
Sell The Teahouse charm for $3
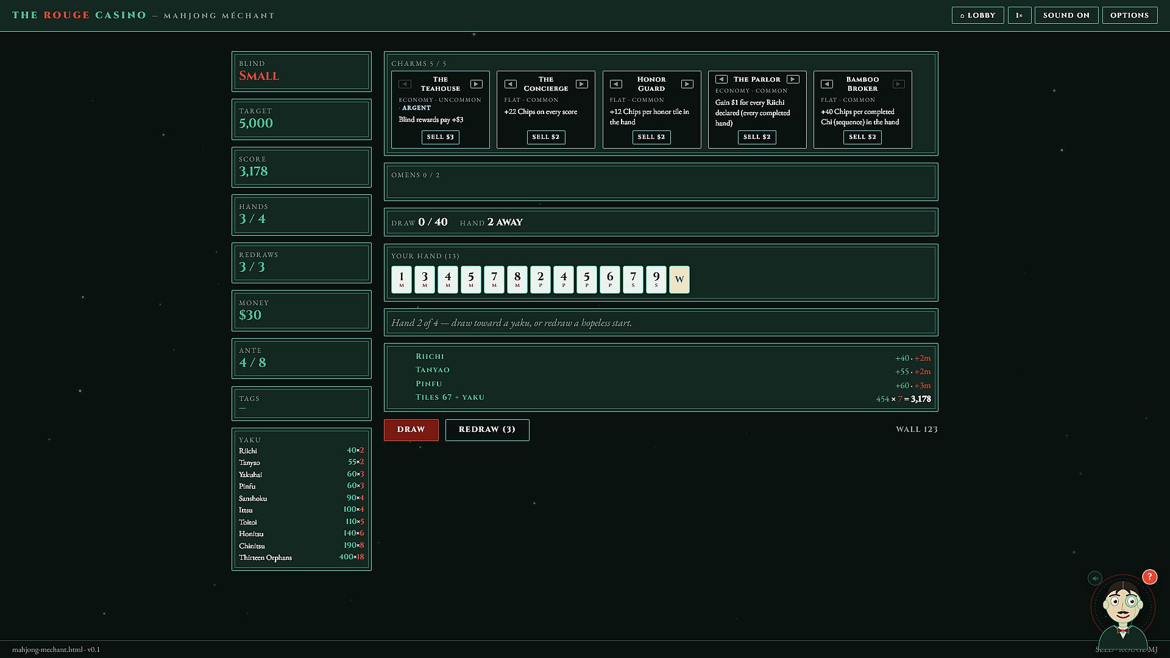click(x=441, y=137)
